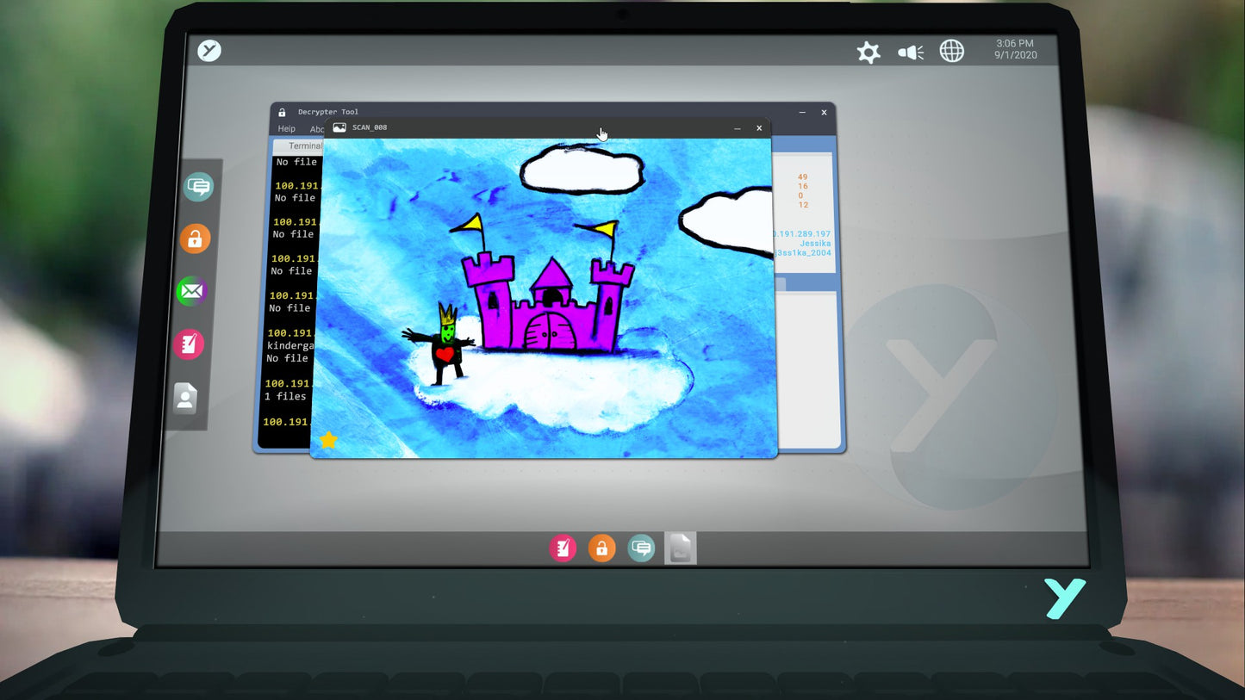Switch to the pink notes app in taskbar
Viewport: 1245px width, 700px height.
(x=563, y=548)
